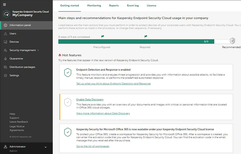Open the Agreements link

(17, 130)
